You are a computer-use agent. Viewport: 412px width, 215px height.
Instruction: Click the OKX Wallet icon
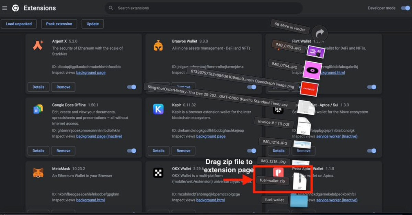[x=158, y=173]
